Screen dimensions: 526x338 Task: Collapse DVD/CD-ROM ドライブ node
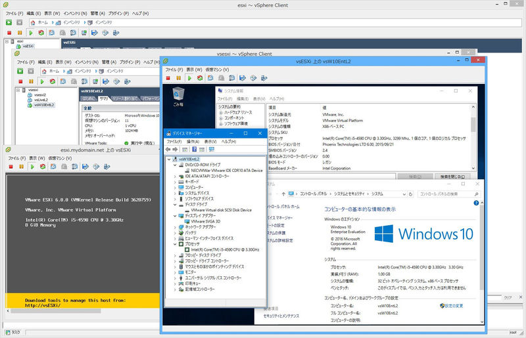(x=175, y=165)
